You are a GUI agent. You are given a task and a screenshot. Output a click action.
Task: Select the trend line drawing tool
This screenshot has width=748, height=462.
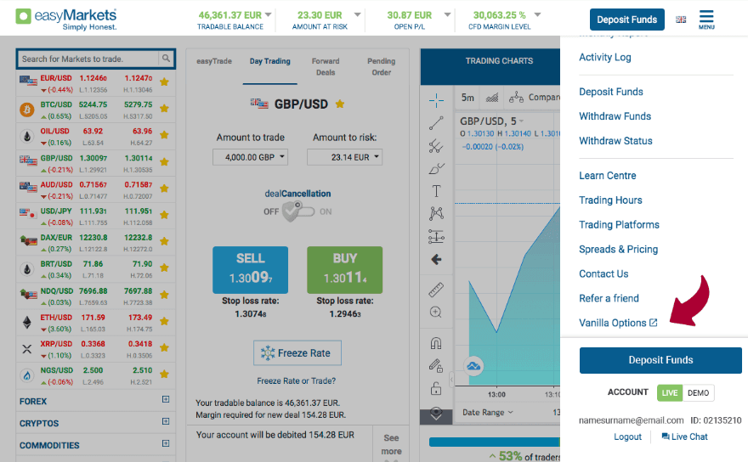click(436, 123)
